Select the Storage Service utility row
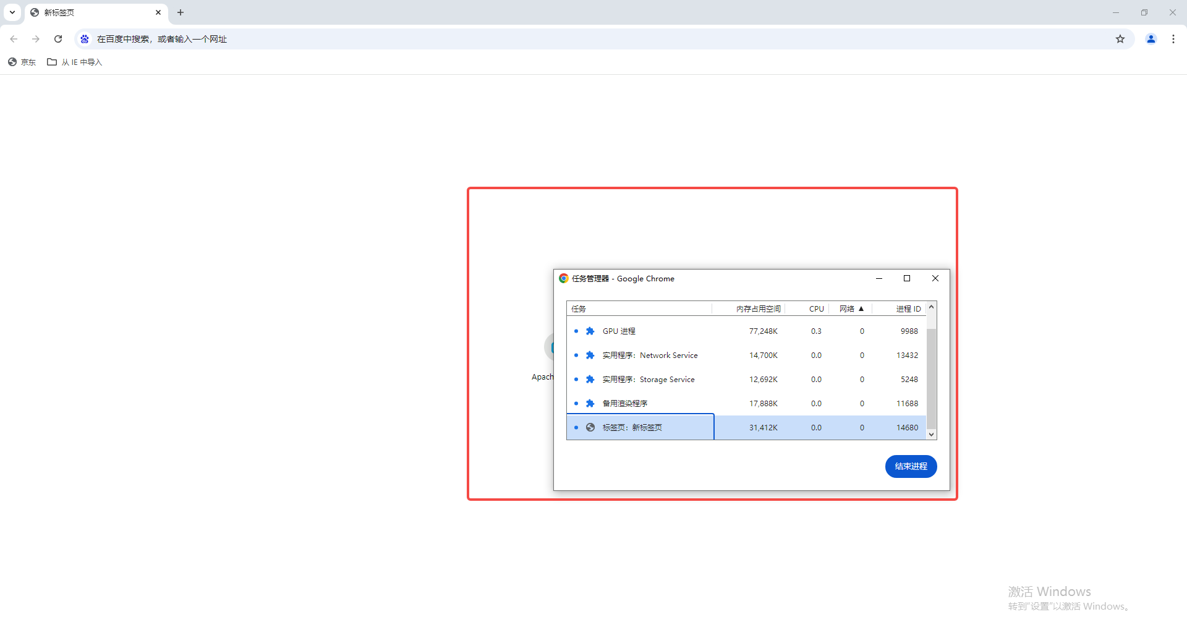Viewport: 1187px width, 643px height. [x=746, y=380]
